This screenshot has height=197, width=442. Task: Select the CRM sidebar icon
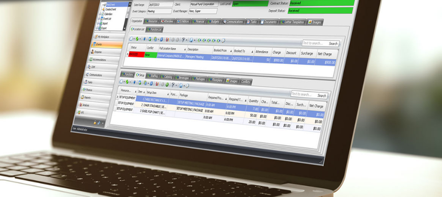(x=88, y=67)
